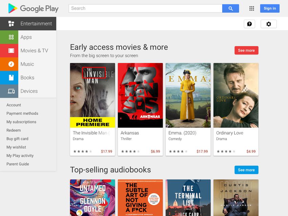Click The Invisible Man title text
This screenshot has width=288, height=216.
click(91, 133)
